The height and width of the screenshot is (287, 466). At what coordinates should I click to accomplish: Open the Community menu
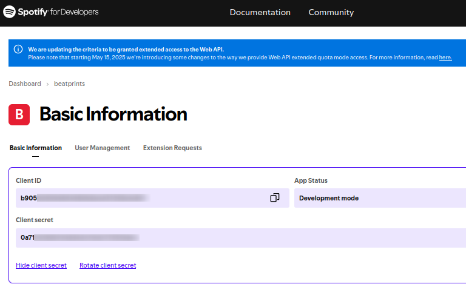click(x=331, y=12)
